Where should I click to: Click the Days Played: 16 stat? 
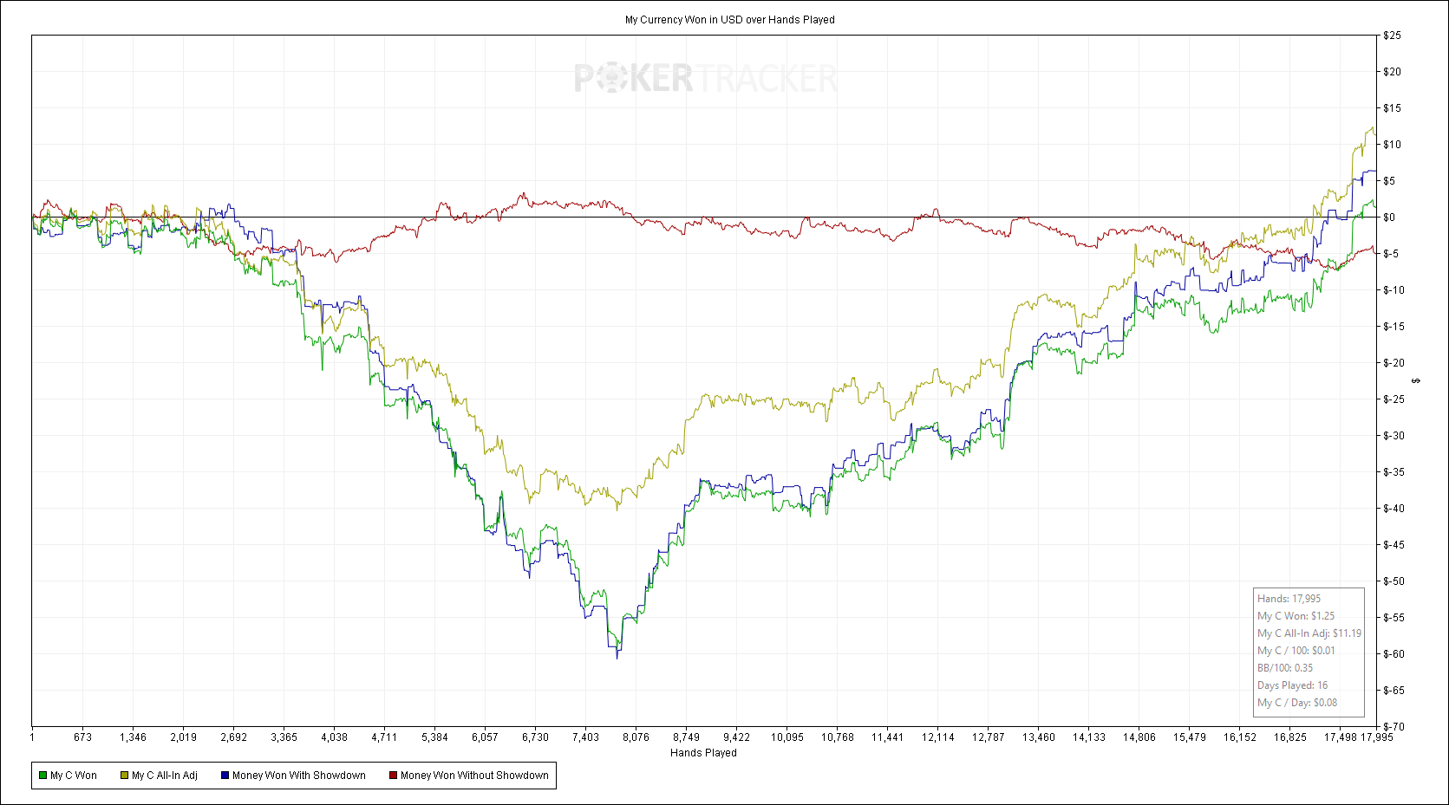[1293, 685]
